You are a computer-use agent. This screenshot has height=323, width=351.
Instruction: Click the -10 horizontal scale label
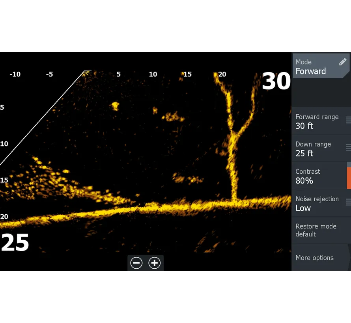15,74
